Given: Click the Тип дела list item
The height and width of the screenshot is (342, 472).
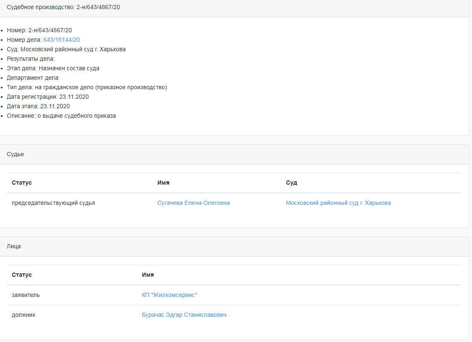Looking at the screenshot, I should tap(87, 87).
